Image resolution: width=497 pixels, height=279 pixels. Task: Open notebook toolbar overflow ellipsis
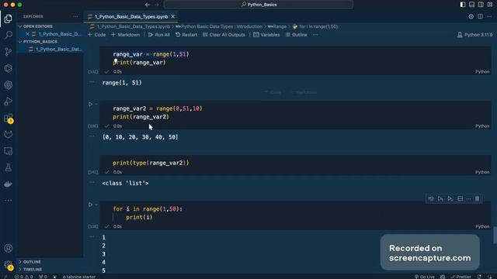[x=315, y=35]
